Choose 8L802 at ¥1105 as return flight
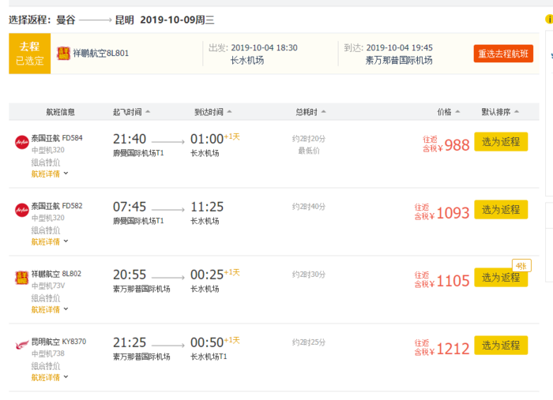The image size is (553, 400). point(501,278)
